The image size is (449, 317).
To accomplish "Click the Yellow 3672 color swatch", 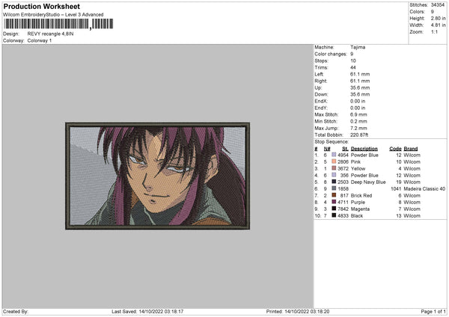I will [334, 168].
